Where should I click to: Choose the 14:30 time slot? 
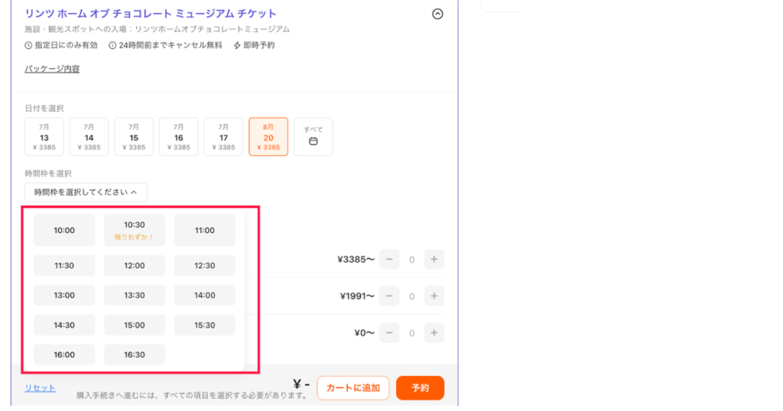[64, 325]
